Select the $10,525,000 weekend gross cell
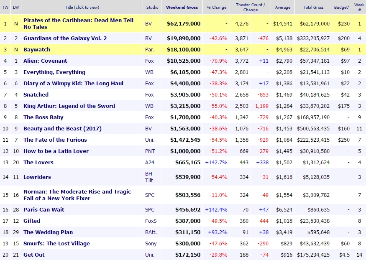Viewport: 366px width, 260px height. click(x=184, y=61)
